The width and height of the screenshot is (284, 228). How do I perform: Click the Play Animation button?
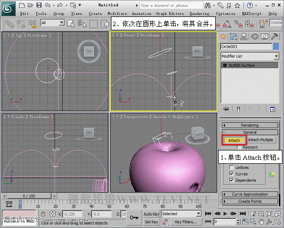225,214
